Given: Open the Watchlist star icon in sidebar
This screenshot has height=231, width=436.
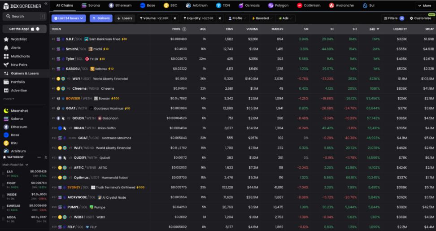Looking at the screenshot, I should [x=6, y=39].
